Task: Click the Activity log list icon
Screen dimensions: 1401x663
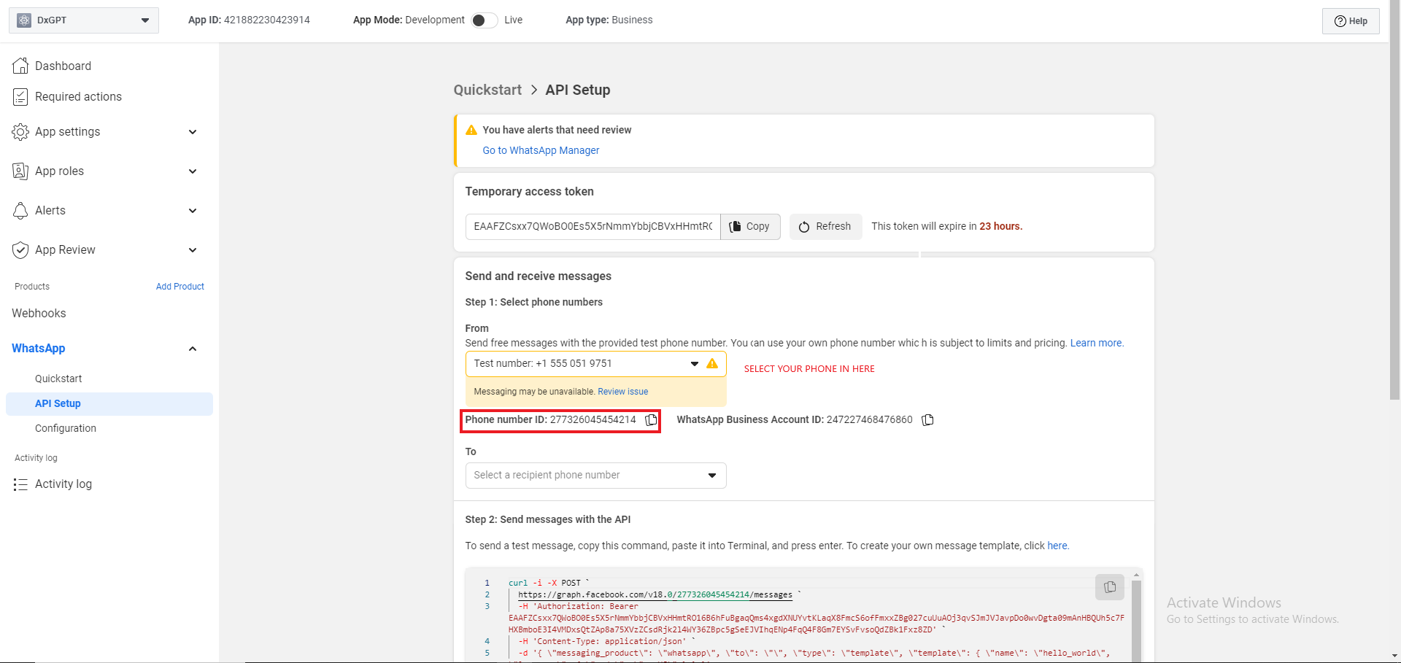Action: [x=20, y=484]
